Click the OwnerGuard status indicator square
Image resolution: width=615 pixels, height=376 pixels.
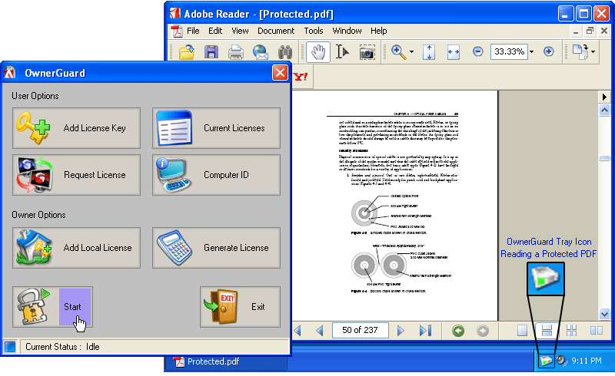tap(10, 347)
